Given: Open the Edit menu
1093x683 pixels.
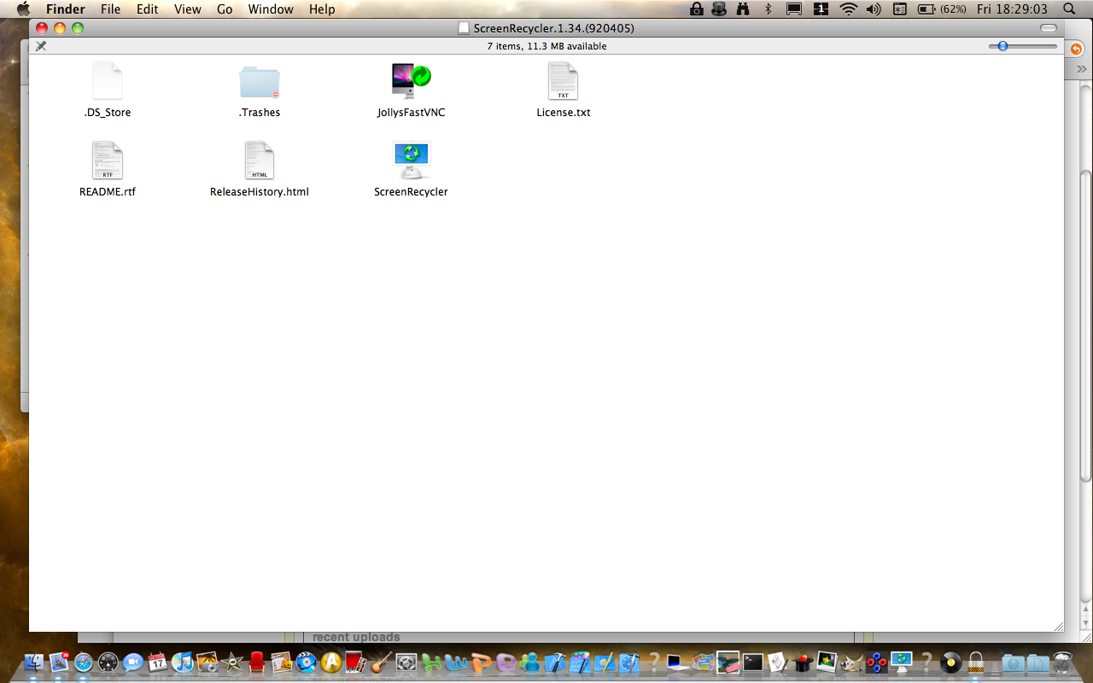Looking at the screenshot, I should coord(148,9).
